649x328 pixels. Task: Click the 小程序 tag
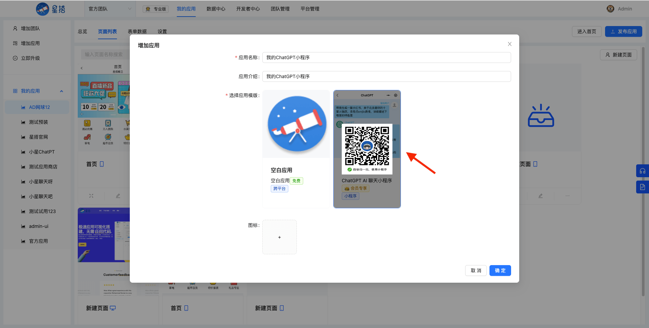click(351, 196)
